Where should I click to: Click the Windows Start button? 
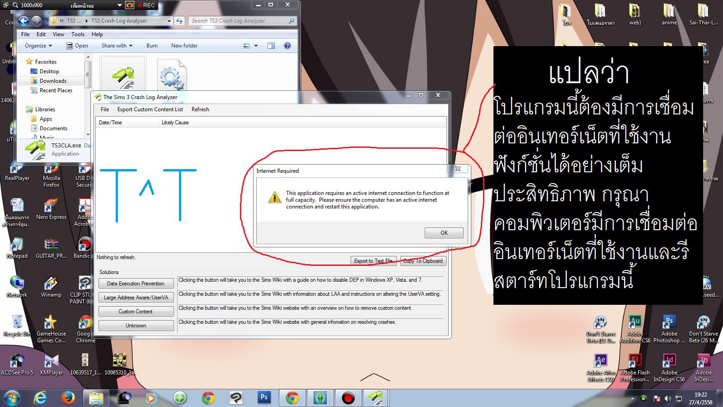tap(12, 398)
